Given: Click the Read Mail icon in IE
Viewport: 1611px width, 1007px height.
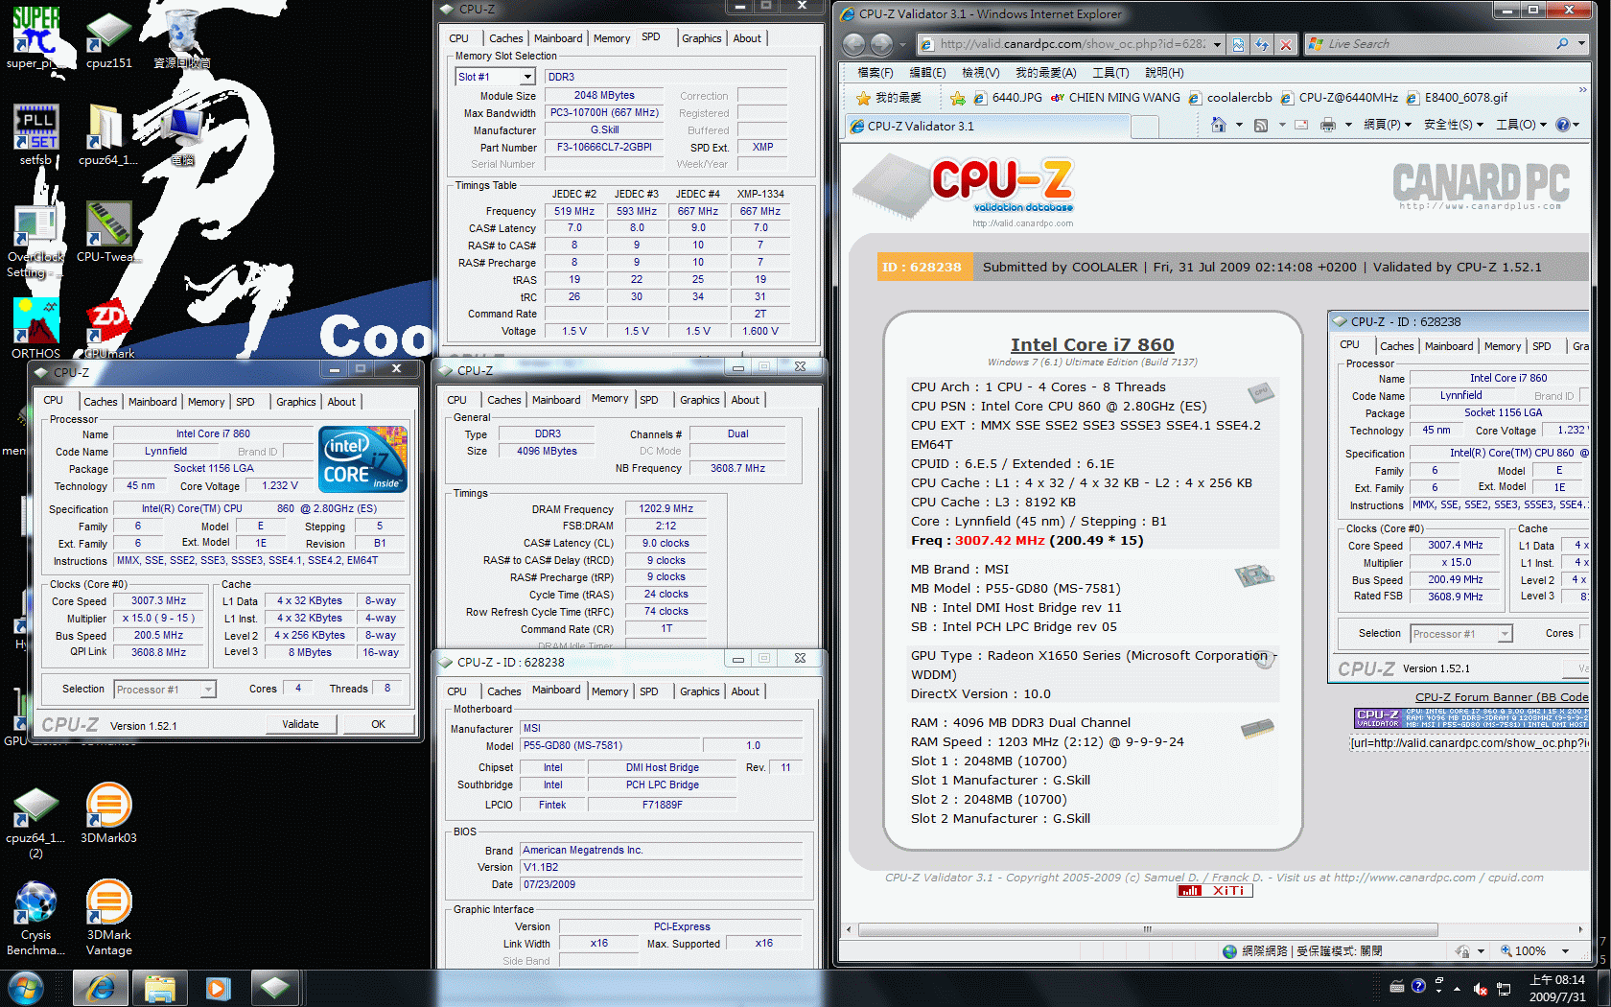Looking at the screenshot, I should pyautogui.click(x=1301, y=125).
